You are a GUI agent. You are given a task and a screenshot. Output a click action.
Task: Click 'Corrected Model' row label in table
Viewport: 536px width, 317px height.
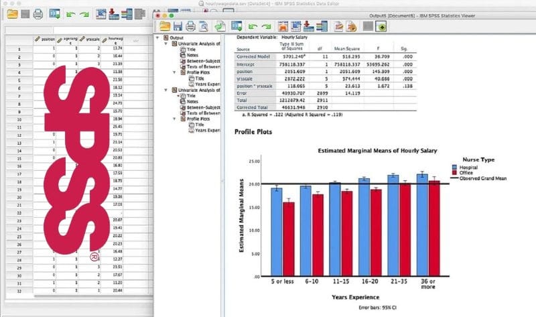253,57
